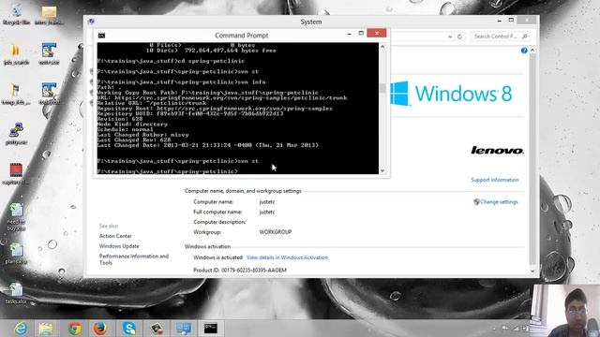Show hidden system tray icons
Viewport: 600px width, 337px height.
click(x=494, y=329)
